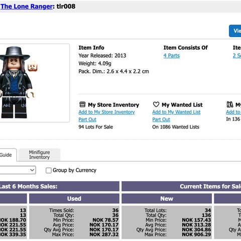The height and width of the screenshot is (241, 241).
Task: Click the '94 Lots For Sale' text
Action: [x=96, y=127]
